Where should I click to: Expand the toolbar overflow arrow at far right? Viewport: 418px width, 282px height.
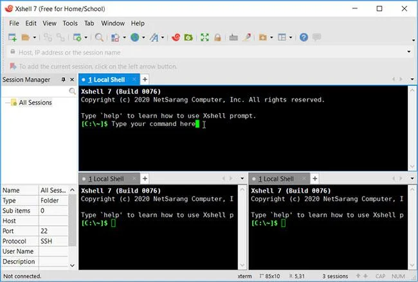(x=413, y=40)
